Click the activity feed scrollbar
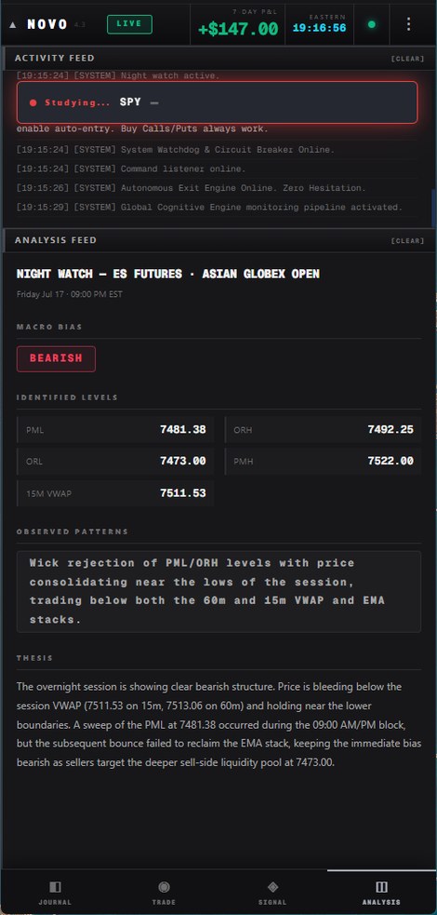The width and height of the screenshot is (437, 915). click(x=433, y=208)
